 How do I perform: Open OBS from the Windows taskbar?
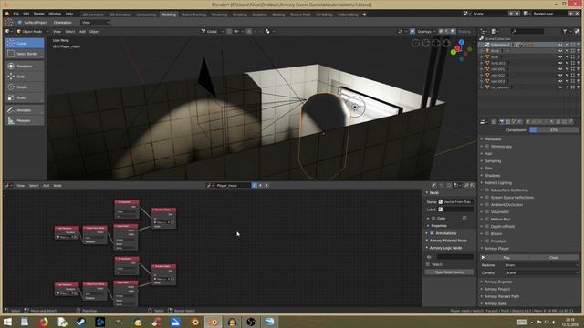pos(251,322)
